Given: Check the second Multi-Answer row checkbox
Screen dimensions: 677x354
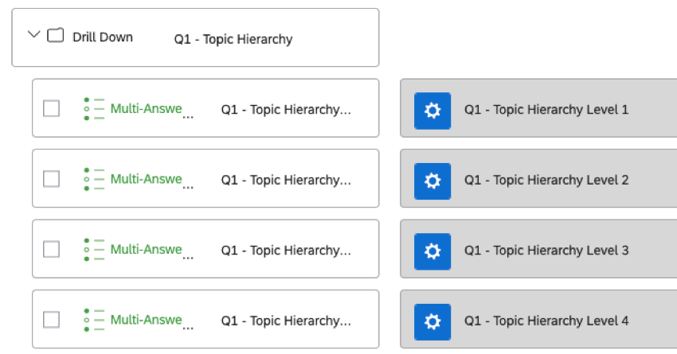Looking at the screenshot, I should click(x=51, y=180).
